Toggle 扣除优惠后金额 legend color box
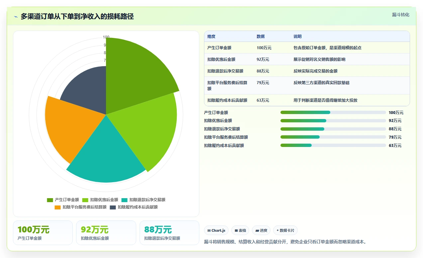The image size is (423, 258). [85, 200]
